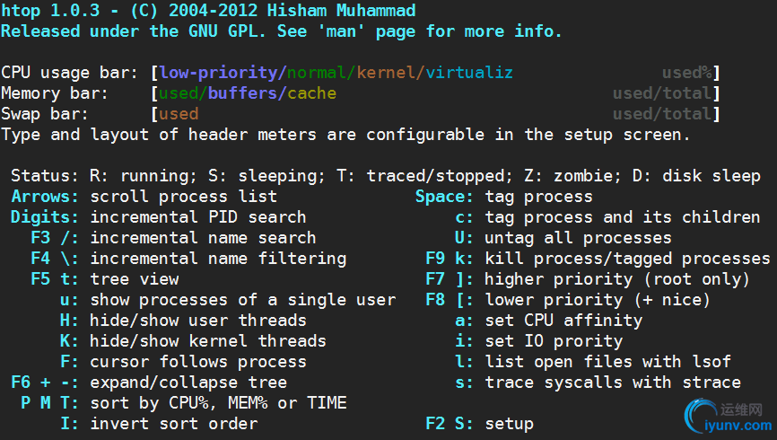
Task: Click 'tree view' description
Action: [135, 279]
